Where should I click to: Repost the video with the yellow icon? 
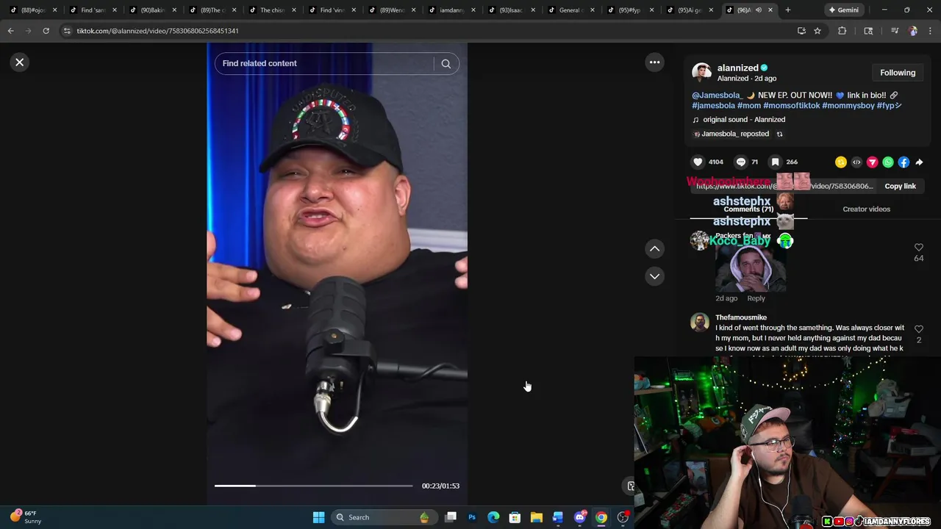click(841, 162)
